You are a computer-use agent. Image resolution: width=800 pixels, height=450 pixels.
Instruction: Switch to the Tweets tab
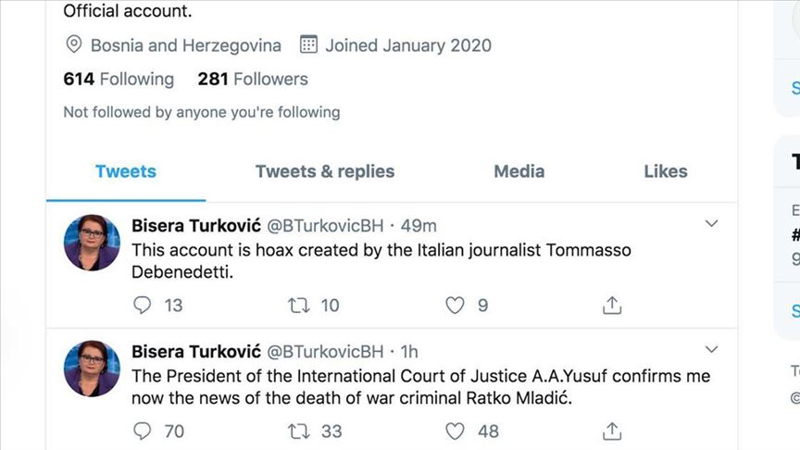[126, 171]
